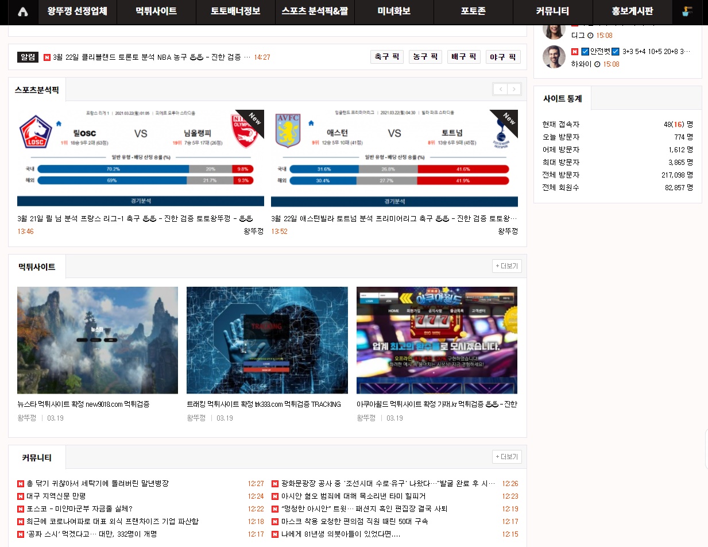
Task: Go to the home icon in the top navigation
Action: click(x=23, y=11)
